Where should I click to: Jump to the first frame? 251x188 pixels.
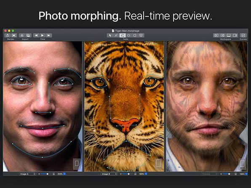coord(36,35)
